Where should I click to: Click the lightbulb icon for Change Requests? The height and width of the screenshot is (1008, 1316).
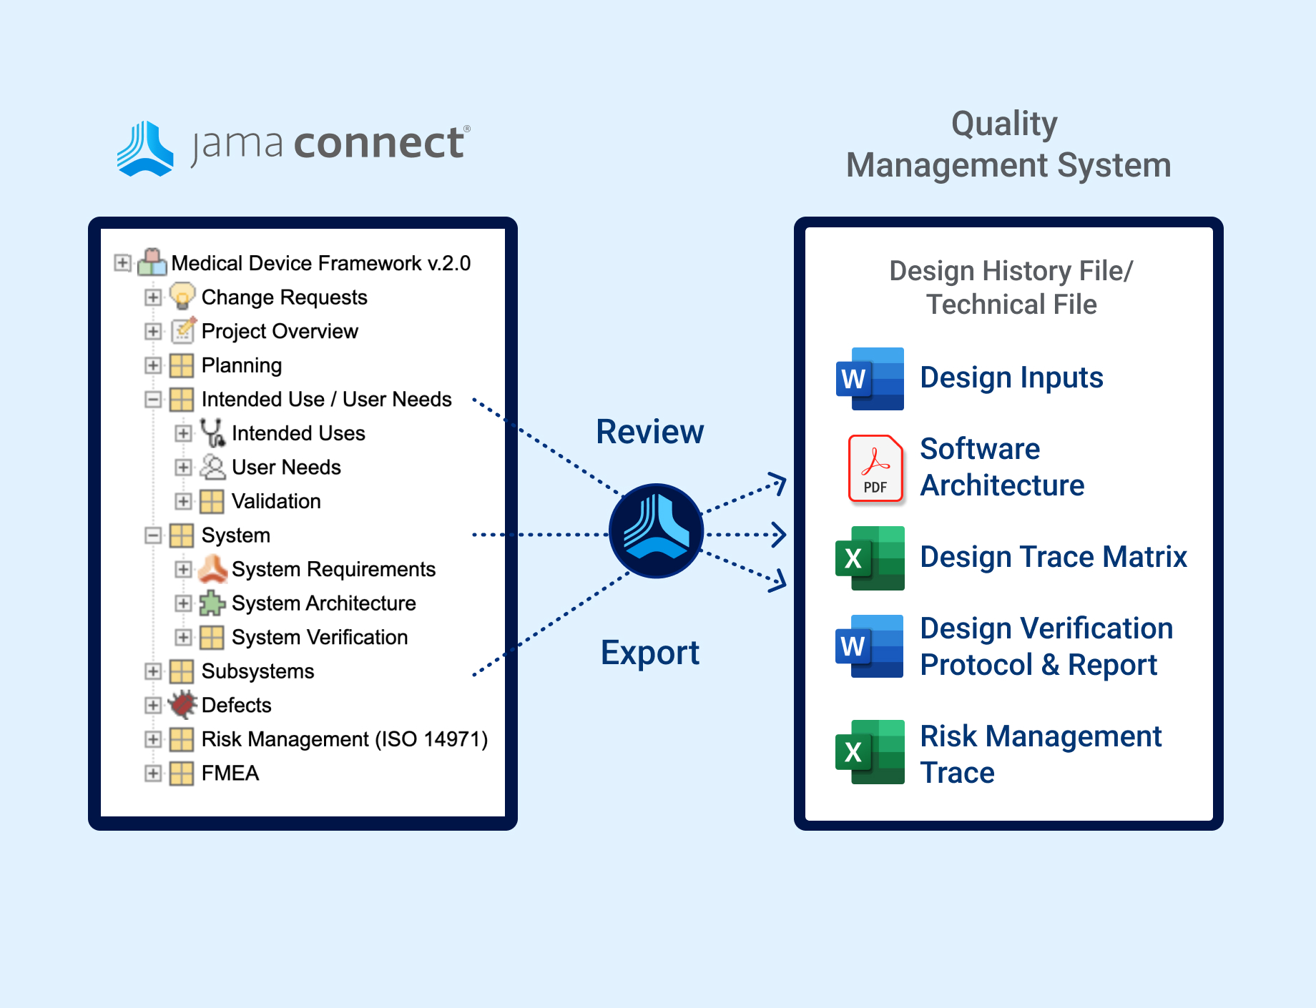pyautogui.click(x=182, y=297)
